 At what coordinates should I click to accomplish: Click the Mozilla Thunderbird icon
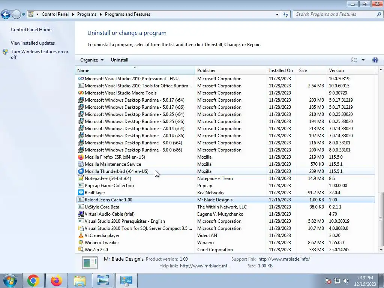81,171
